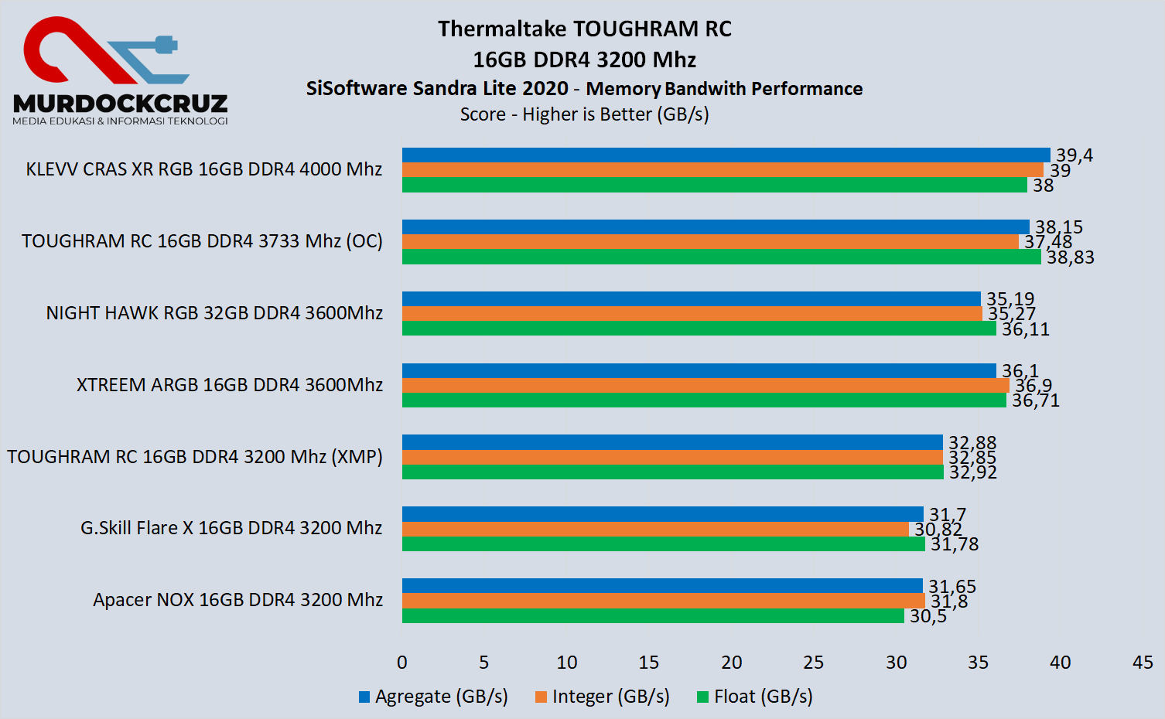Select the "XTREEM ARGB 16GB DDR4 3600Mhz" label
The height and width of the screenshot is (719, 1165).
[x=230, y=385]
